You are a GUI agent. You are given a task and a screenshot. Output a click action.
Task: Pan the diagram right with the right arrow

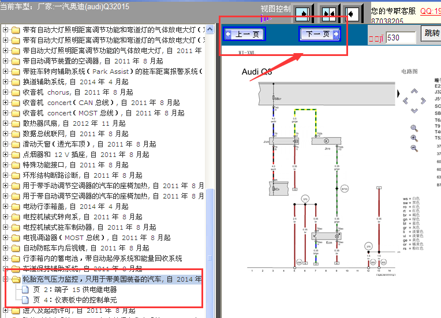pyautogui.click(x=423, y=100)
